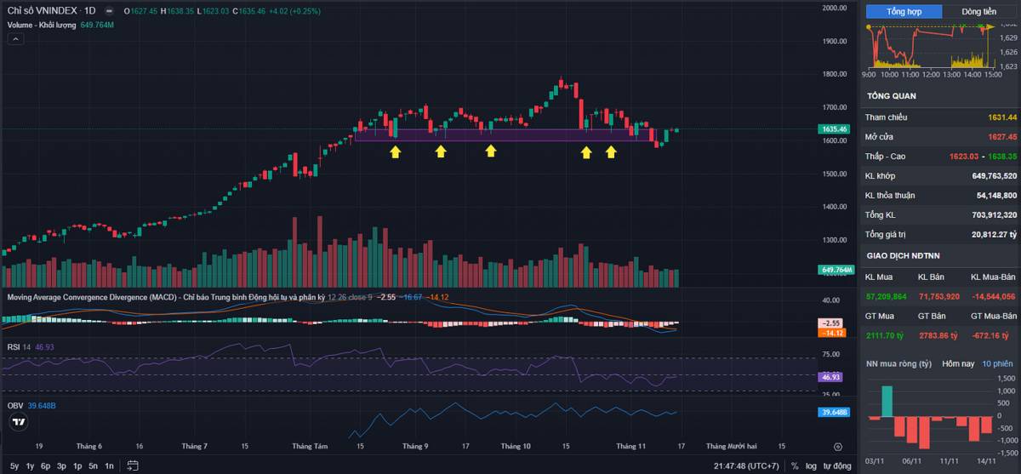1021x474 pixels.
Task: Toggle tự động auto scale
Action: (x=837, y=465)
